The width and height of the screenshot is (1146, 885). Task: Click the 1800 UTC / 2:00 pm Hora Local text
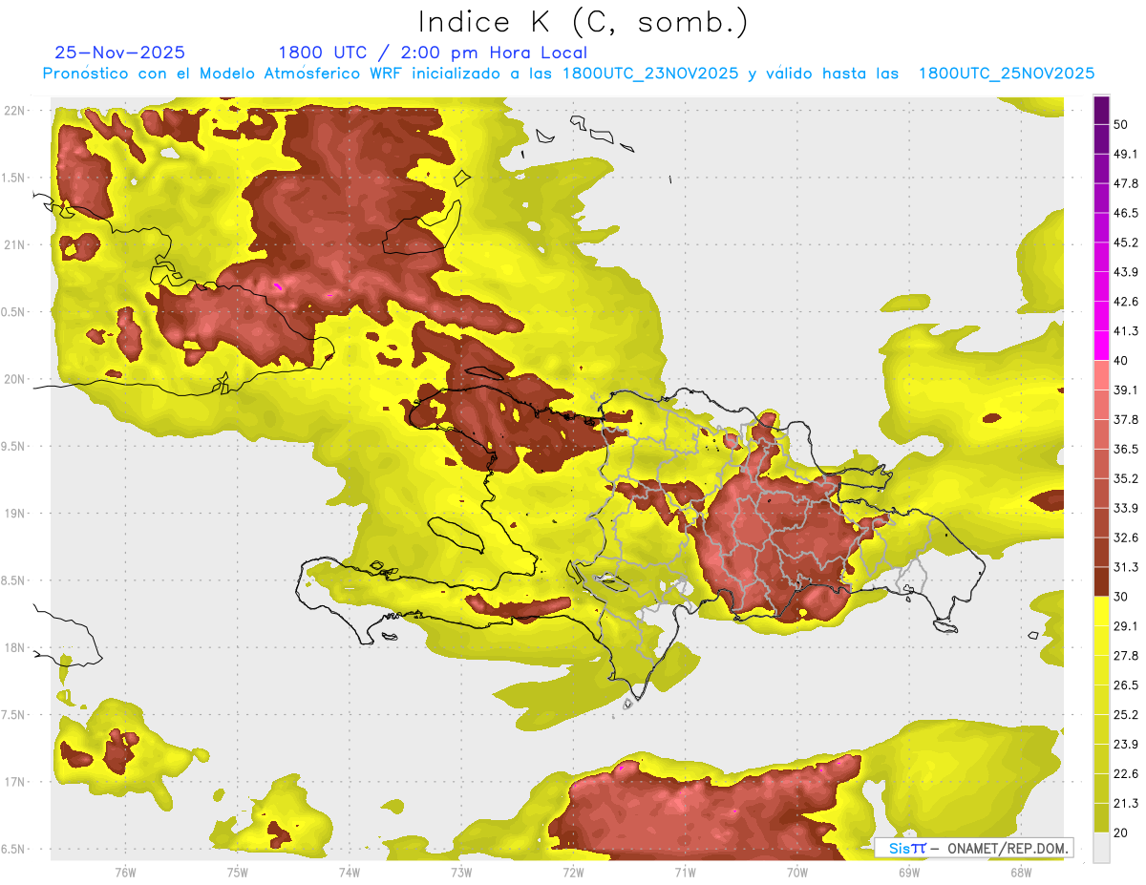pos(433,53)
